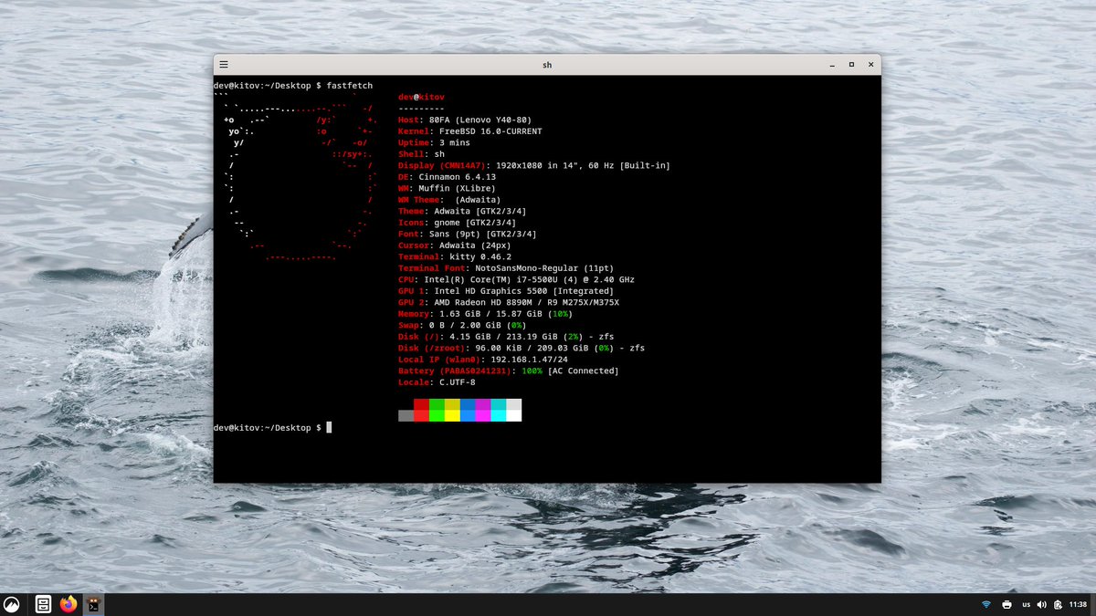Screen dimensions: 1096x616
Task: Click the bright cyan color block
Action: click(x=499, y=415)
